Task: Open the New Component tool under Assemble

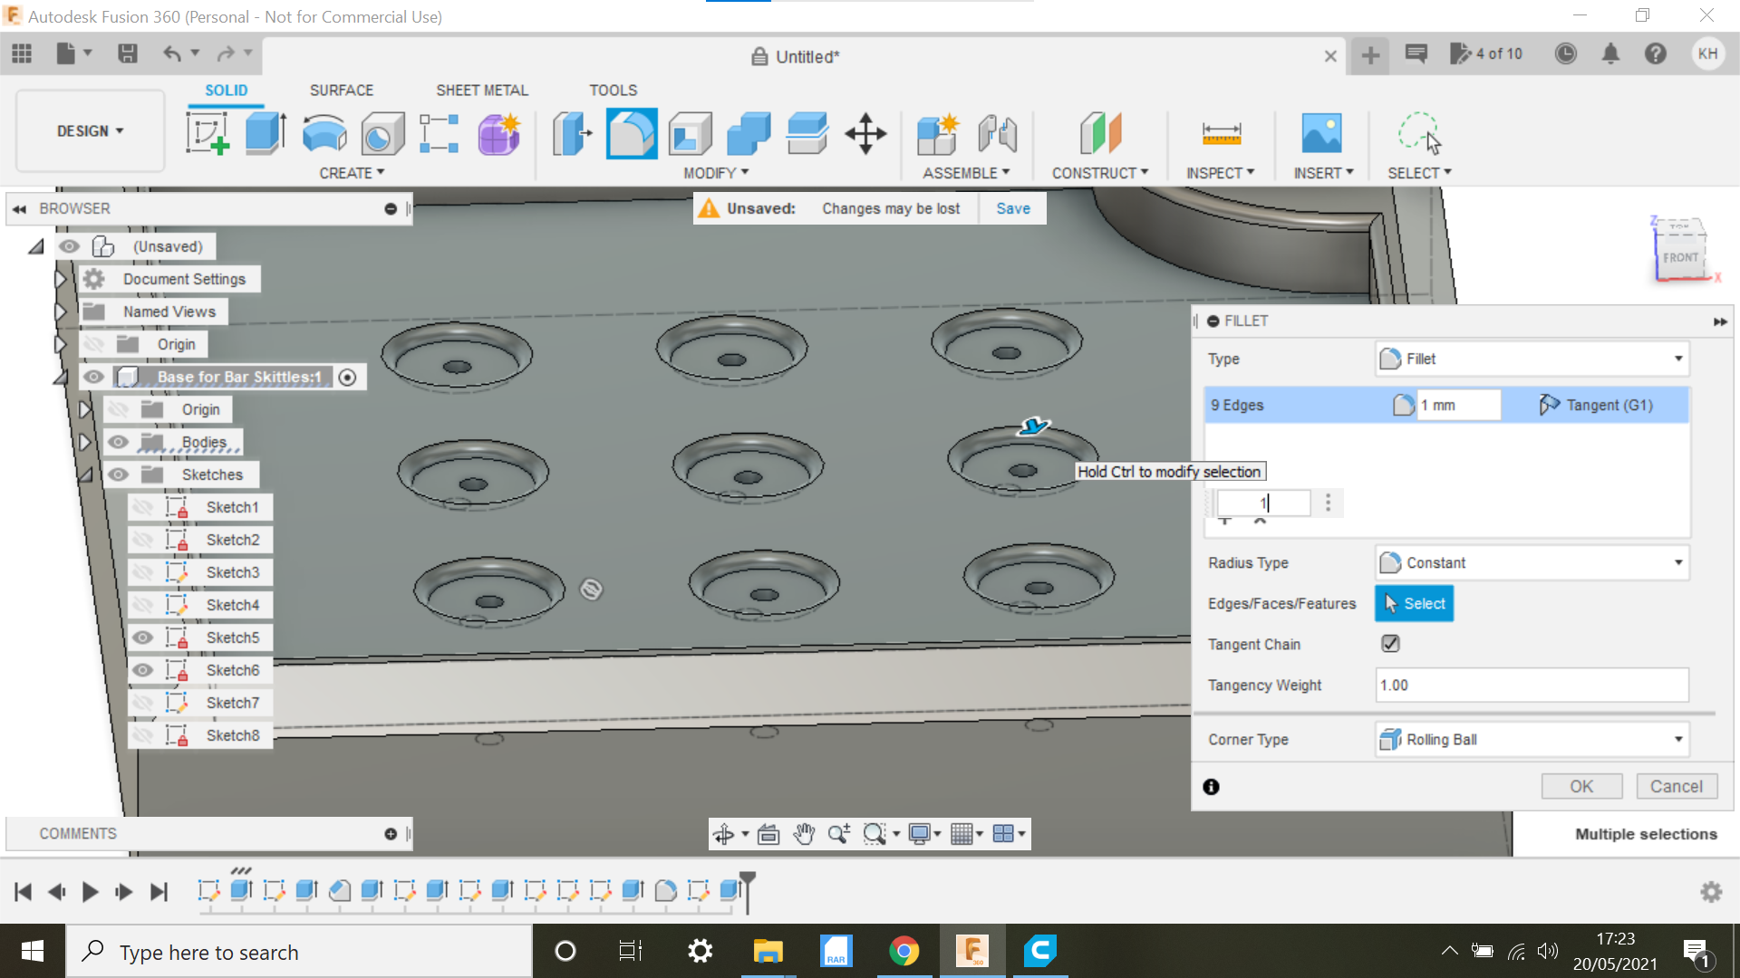Action: tap(938, 133)
